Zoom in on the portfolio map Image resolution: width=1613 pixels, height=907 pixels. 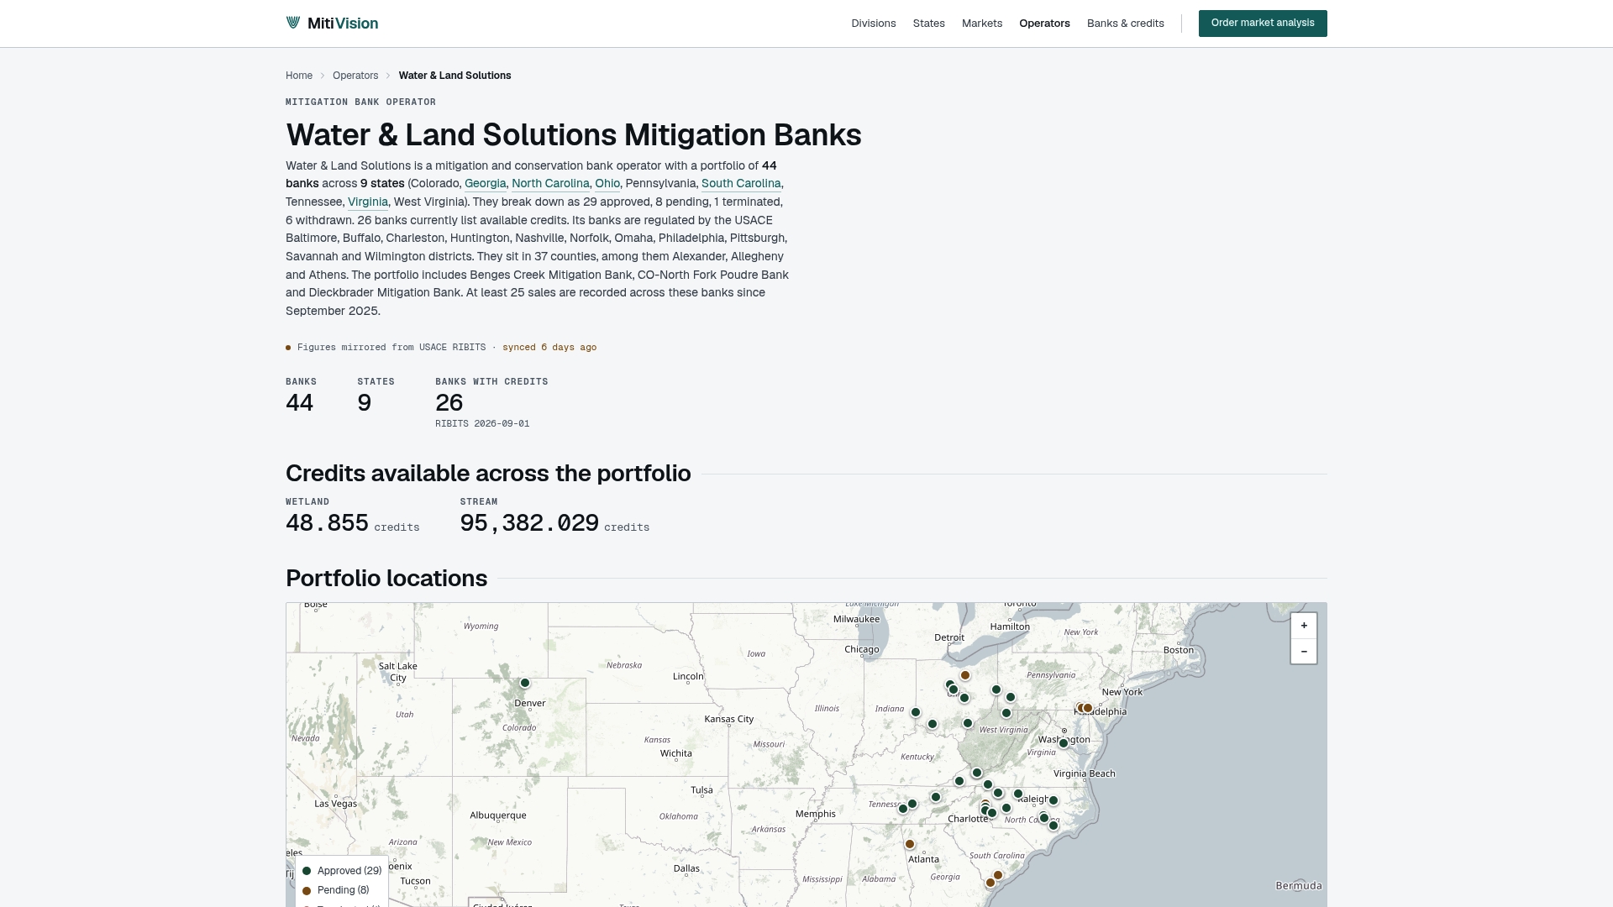[x=1304, y=626]
